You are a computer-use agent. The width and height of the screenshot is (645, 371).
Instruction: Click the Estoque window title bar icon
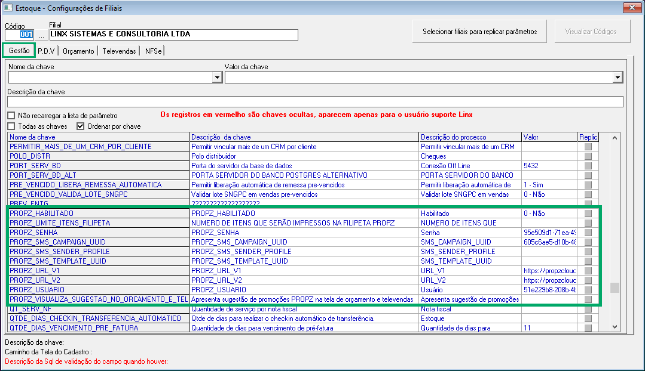click(x=8, y=8)
